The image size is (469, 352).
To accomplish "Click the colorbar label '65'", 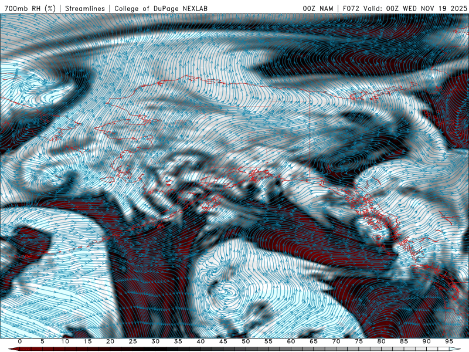I will [x=314, y=341].
